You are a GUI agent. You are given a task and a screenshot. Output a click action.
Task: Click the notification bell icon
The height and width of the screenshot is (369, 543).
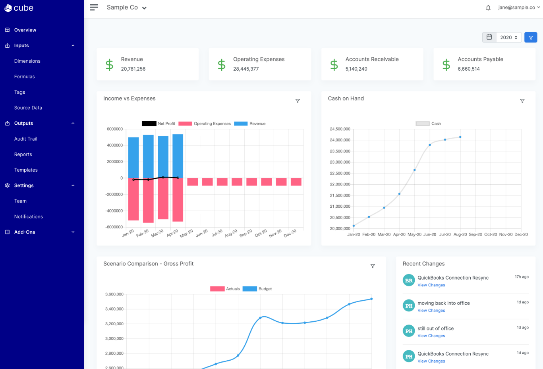click(488, 7)
